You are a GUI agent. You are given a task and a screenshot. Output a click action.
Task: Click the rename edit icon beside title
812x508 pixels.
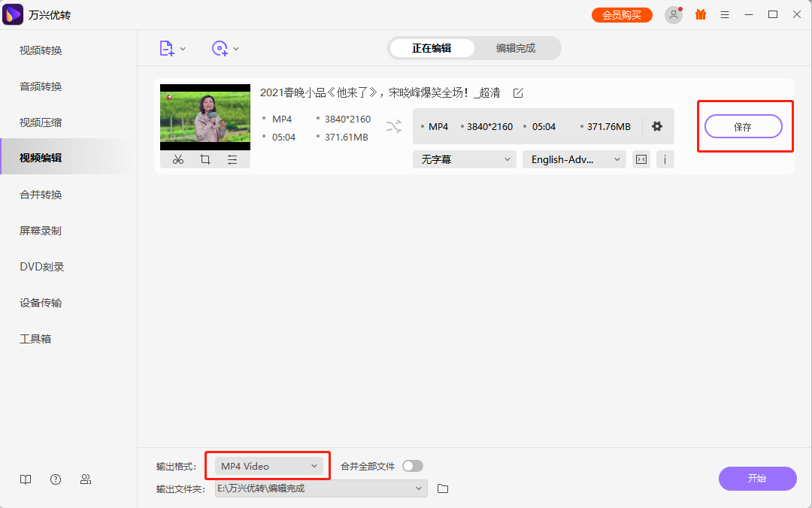pyautogui.click(x=518, y=92)
